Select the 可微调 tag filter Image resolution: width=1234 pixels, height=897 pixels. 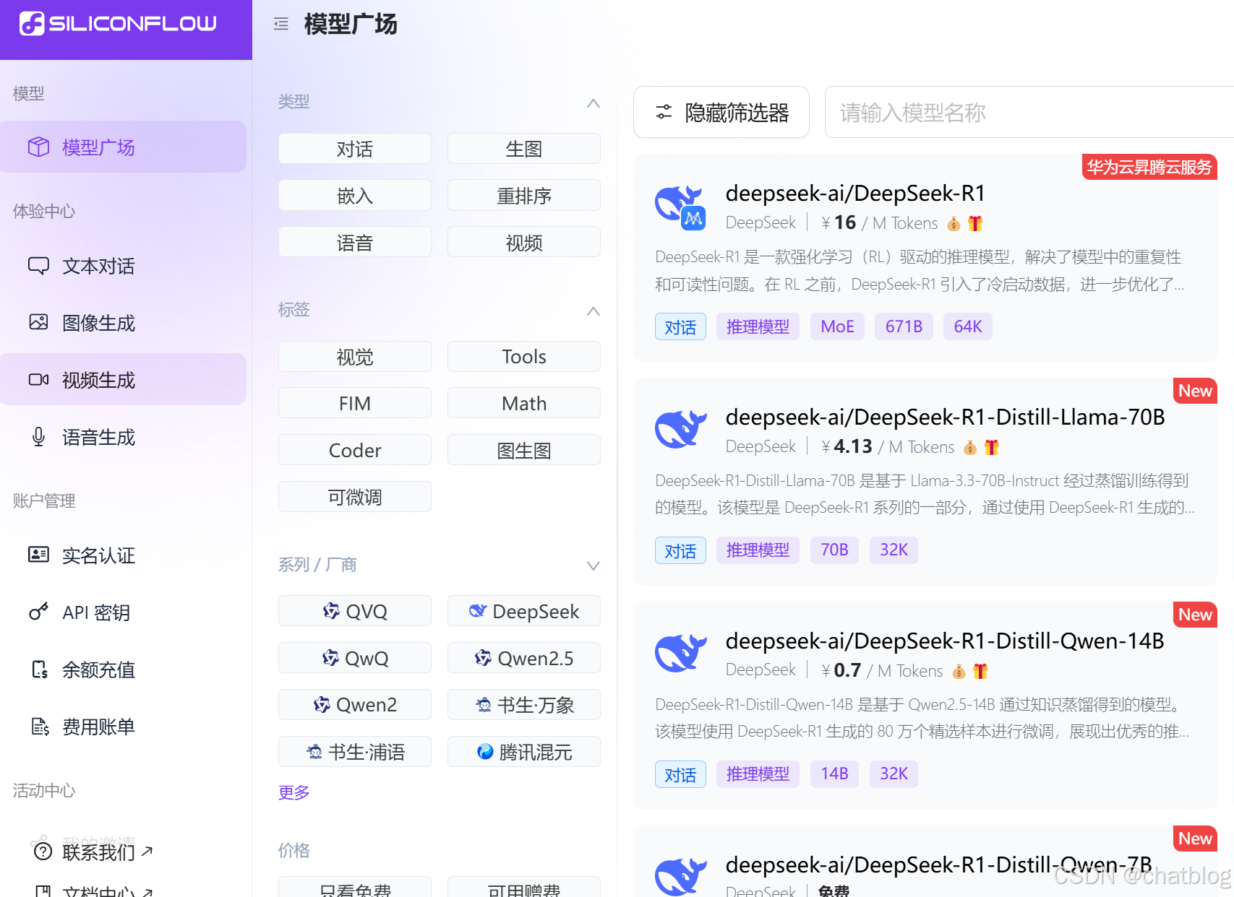coord(355,497)
